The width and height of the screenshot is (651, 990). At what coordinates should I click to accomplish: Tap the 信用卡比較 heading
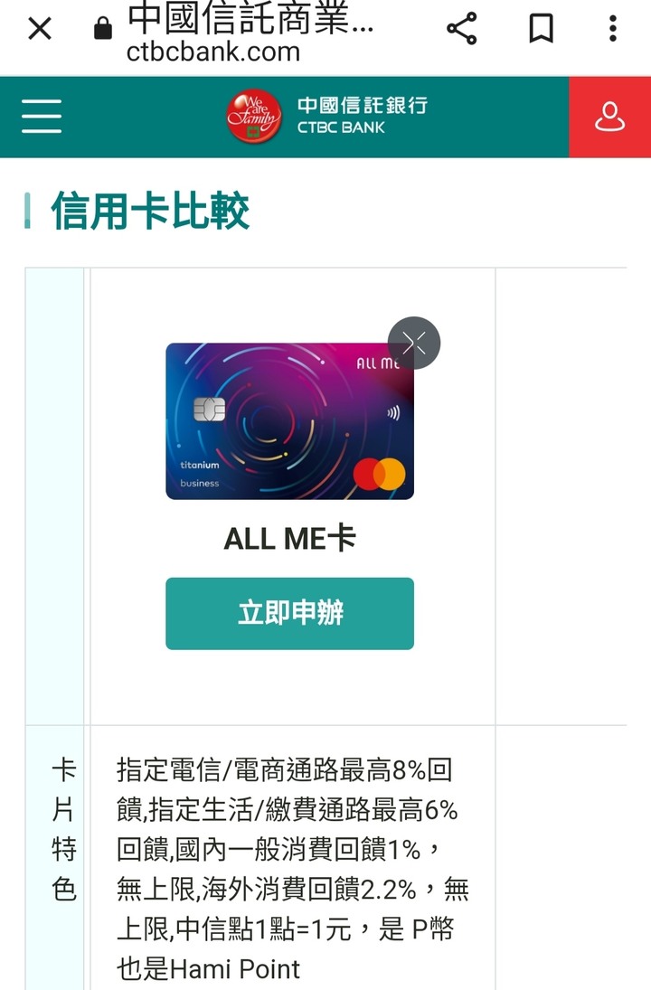pos(150,211)
